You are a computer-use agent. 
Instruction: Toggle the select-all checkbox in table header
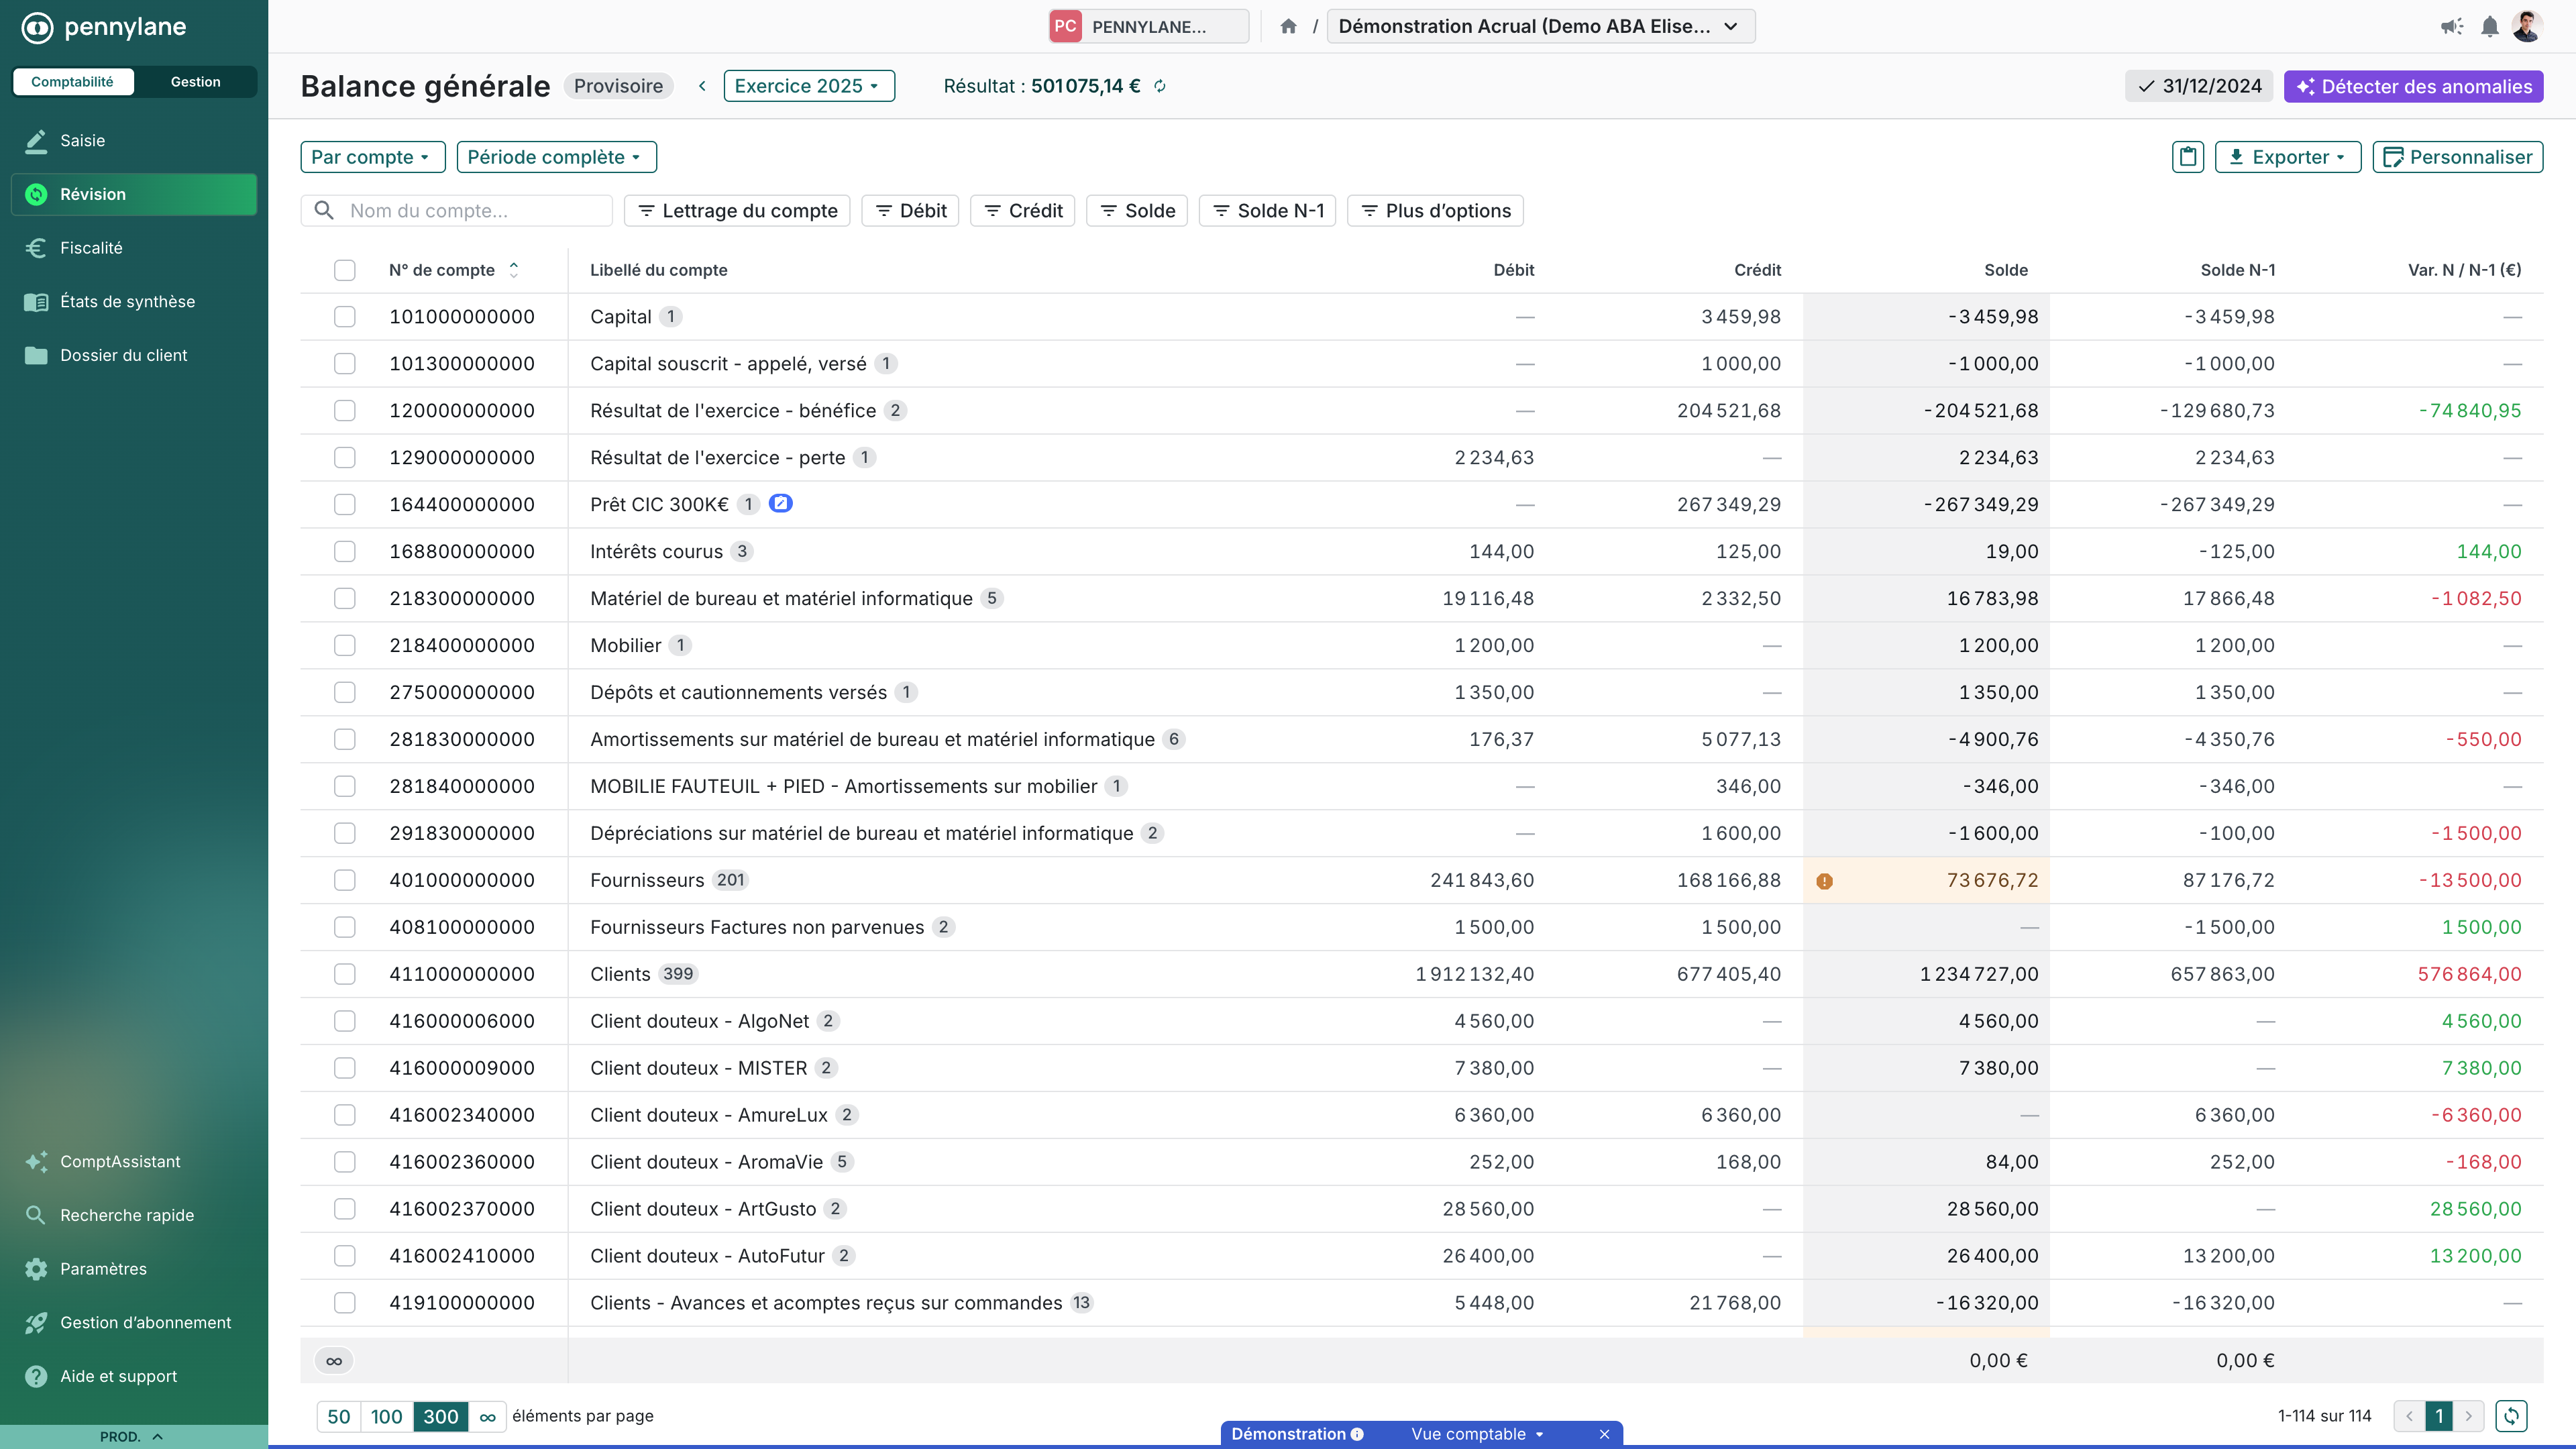coord(345,270)
